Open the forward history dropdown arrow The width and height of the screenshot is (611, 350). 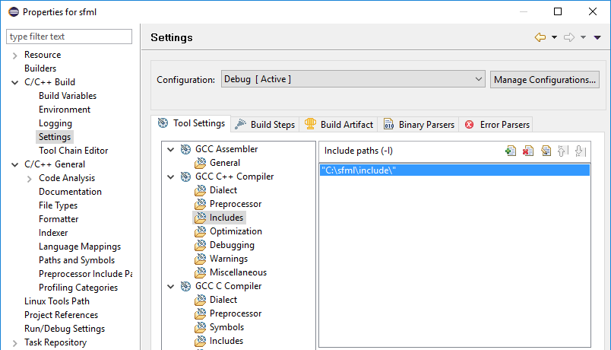click(583, 37)
